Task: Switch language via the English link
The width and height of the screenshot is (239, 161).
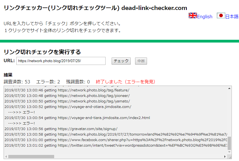Action: coord(204,17)
